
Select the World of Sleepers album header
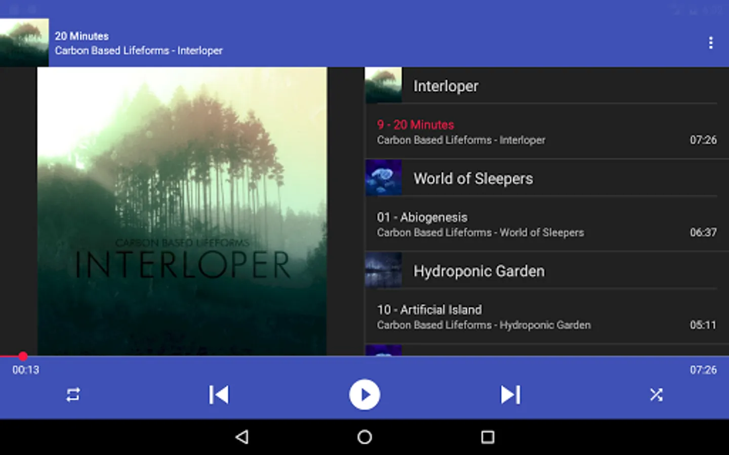547,178
